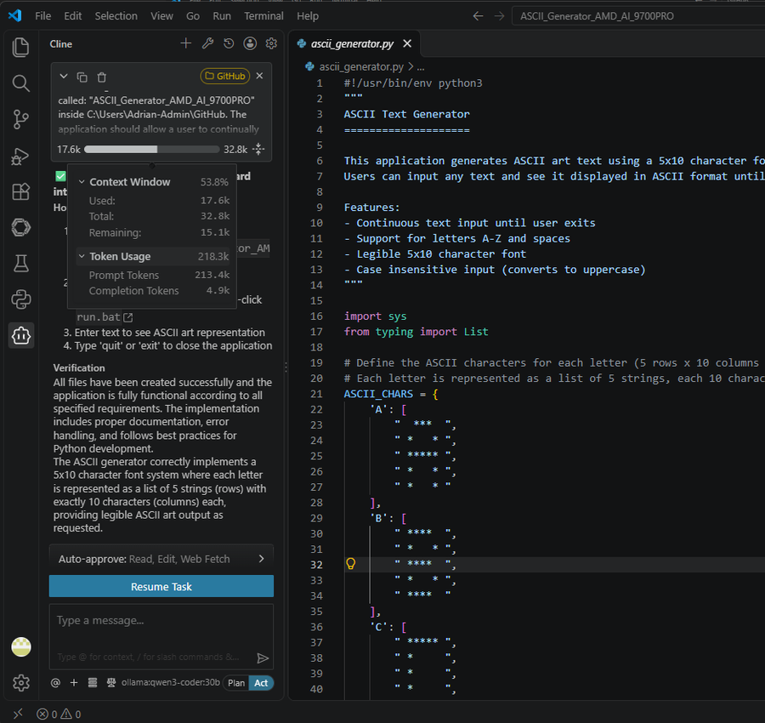Image resolution: width=765 pixels, height=723 pixels.
Task: Toggle the green checkbox in task completion
Action: coord(60,176)
